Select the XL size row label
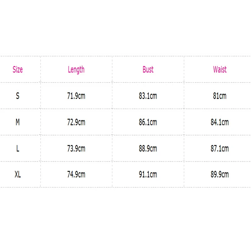 [18, 174]
